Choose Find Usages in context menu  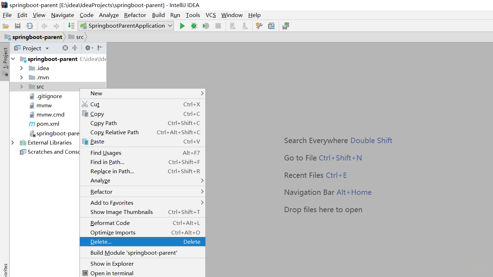click(x=143, y=153)
